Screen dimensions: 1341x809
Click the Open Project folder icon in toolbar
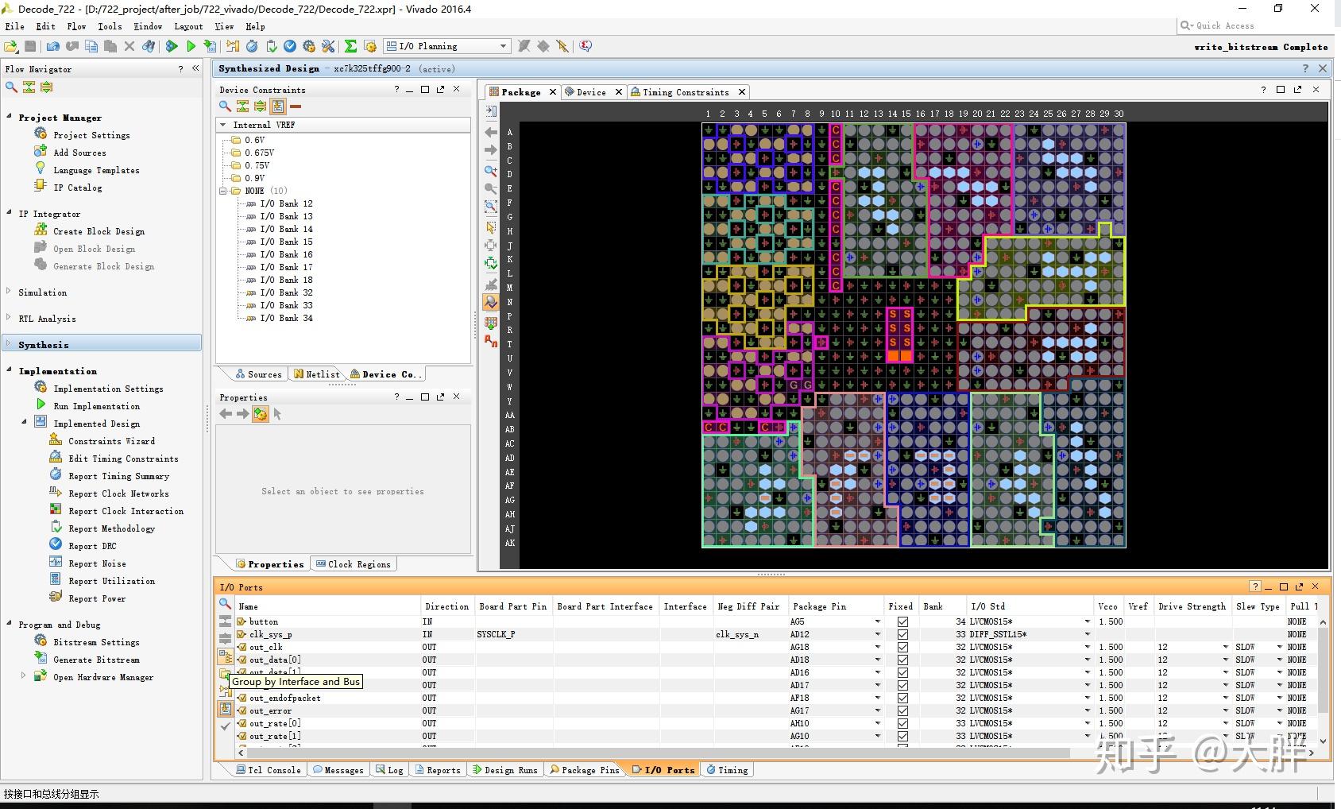pyautogui.click(x=11, y=46)
